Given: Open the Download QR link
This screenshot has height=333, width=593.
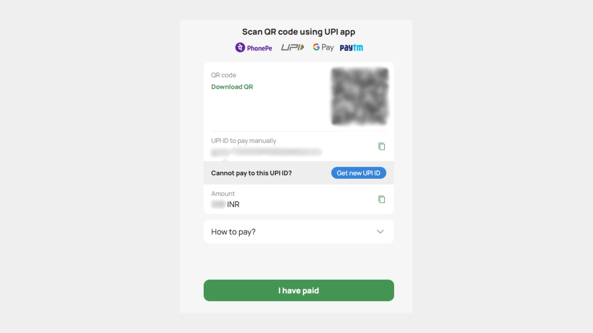Looking at the screenshot, I should click(232, 87).
